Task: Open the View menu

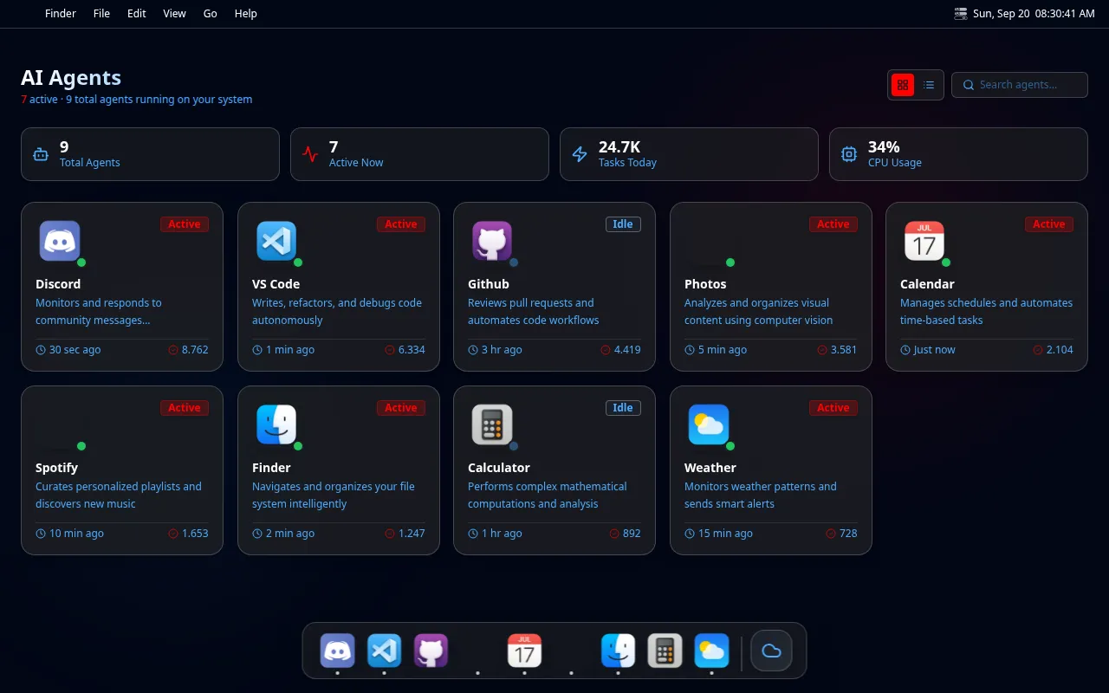Action: click(x=174, y=14)
